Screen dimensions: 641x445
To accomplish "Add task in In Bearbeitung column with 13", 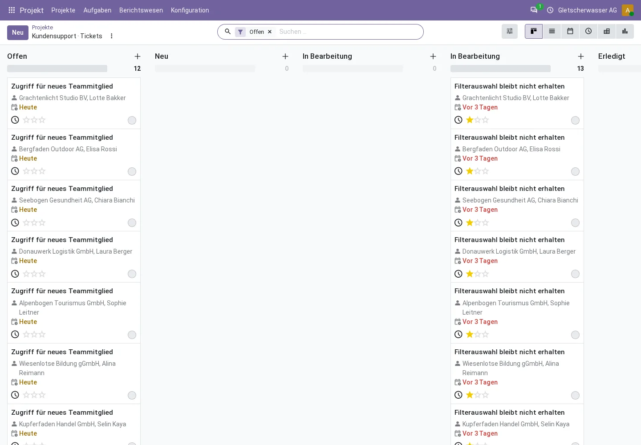I will click(581, 57).
